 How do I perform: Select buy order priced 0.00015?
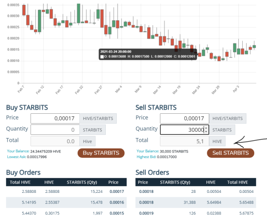pyautogui.click(x=66, y=213)
